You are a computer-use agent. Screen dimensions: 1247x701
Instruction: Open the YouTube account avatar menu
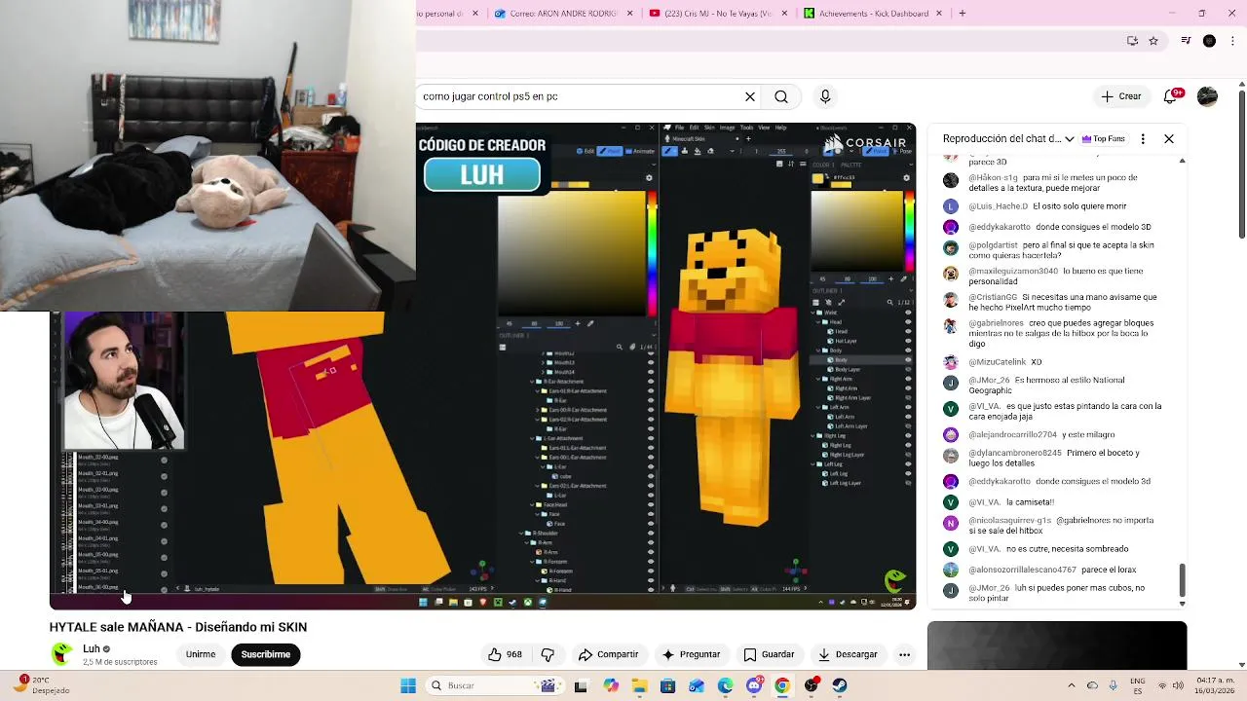[x=1207, y=96]
